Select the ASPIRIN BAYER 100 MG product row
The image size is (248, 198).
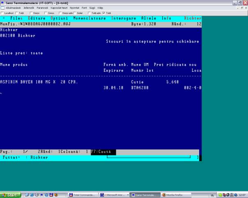pos(39,82)
